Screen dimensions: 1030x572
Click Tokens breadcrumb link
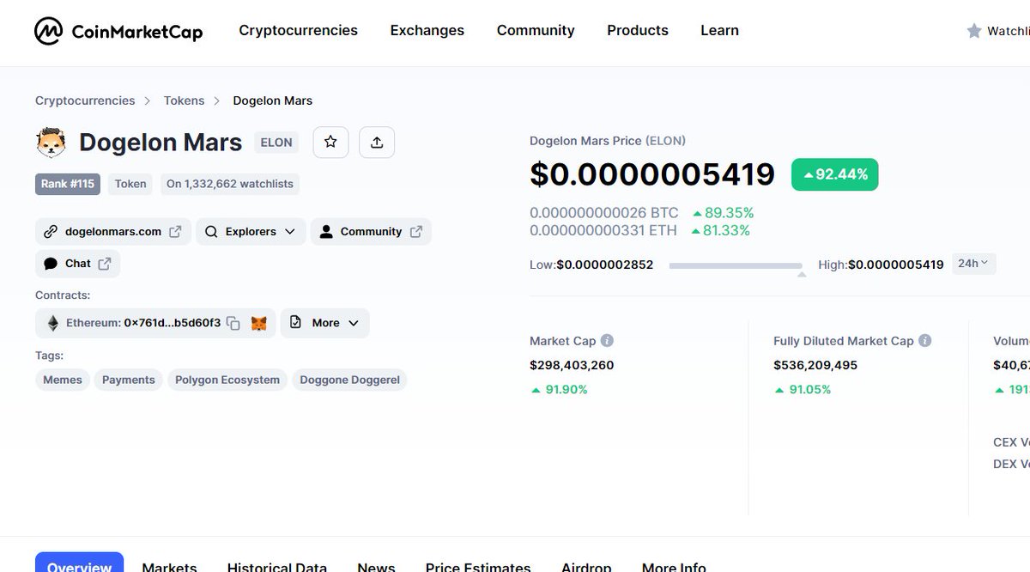185,100
